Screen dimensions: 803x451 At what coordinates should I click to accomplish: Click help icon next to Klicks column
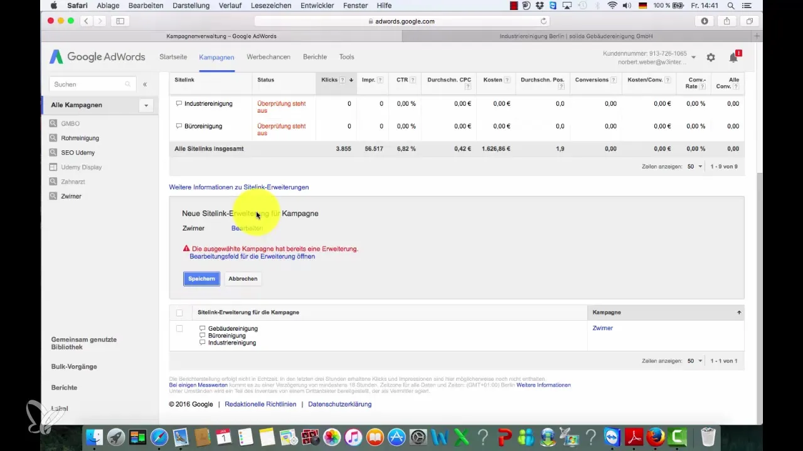click(x=344, y=80)
